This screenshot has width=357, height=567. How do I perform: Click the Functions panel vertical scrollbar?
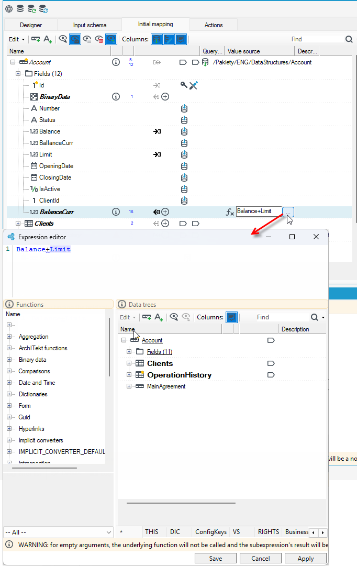[109, 347]
